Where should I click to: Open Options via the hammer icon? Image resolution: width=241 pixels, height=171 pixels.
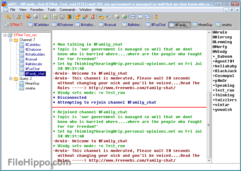pos(19,17)
